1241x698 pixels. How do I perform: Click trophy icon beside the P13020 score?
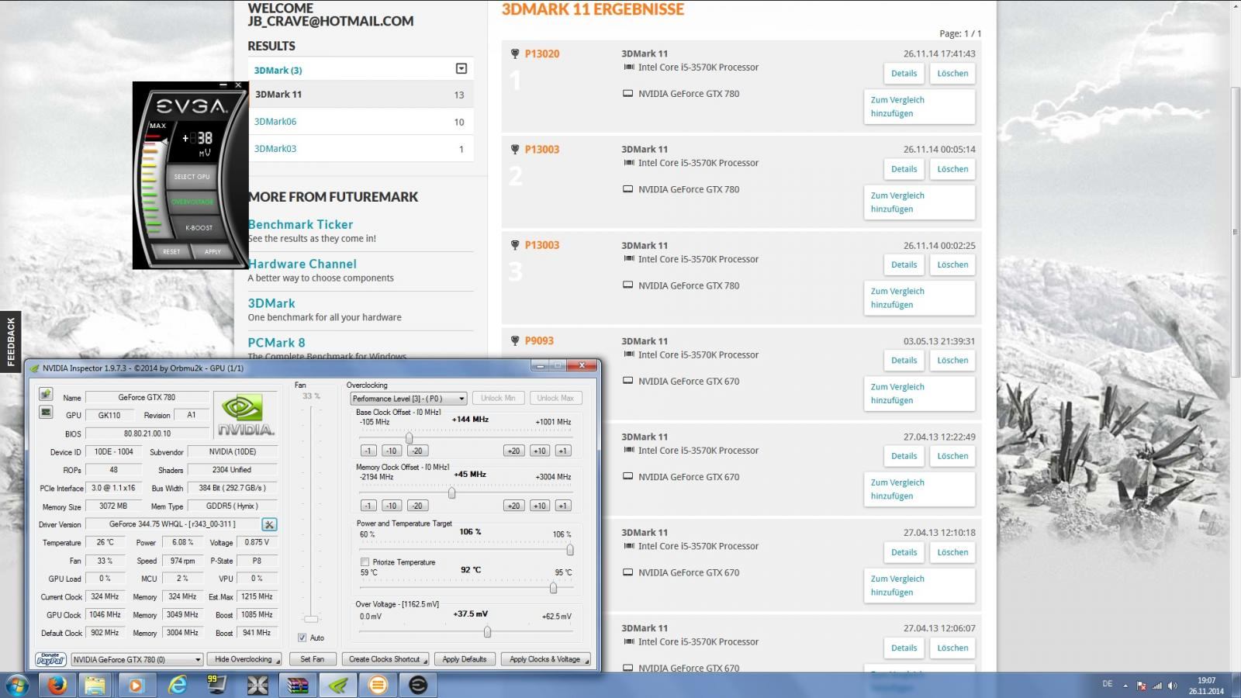pos(515,54)
